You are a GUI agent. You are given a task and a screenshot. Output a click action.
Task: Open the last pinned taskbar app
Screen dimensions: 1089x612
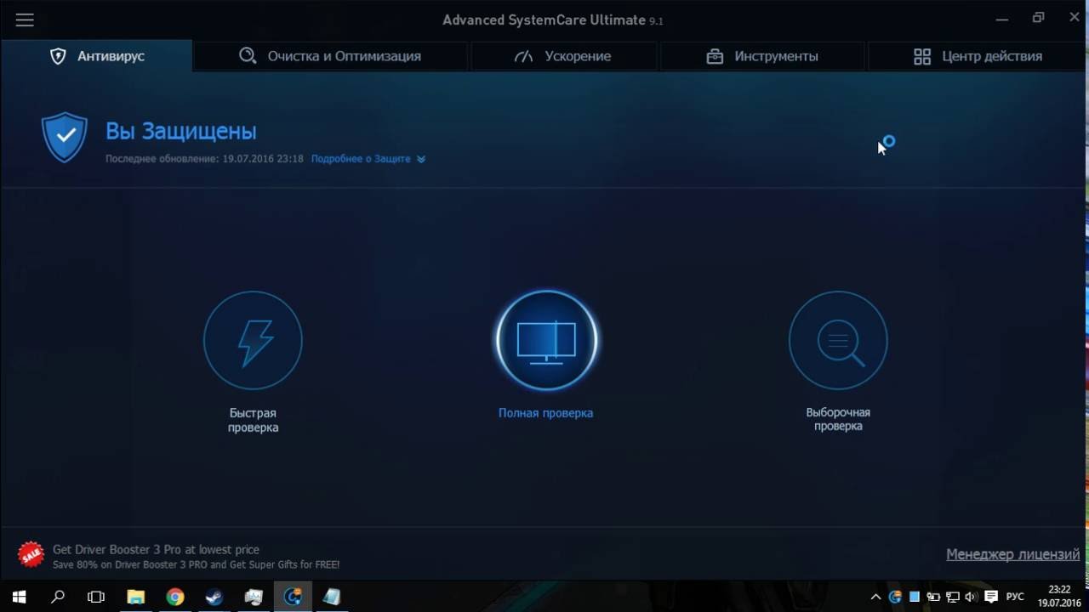coord(332,597)
